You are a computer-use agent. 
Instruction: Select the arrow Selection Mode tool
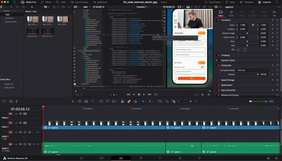(73, 101)
